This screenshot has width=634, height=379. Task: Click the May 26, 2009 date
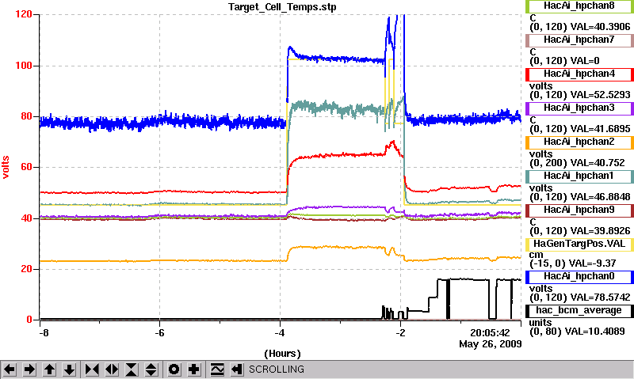click(490, 344)
